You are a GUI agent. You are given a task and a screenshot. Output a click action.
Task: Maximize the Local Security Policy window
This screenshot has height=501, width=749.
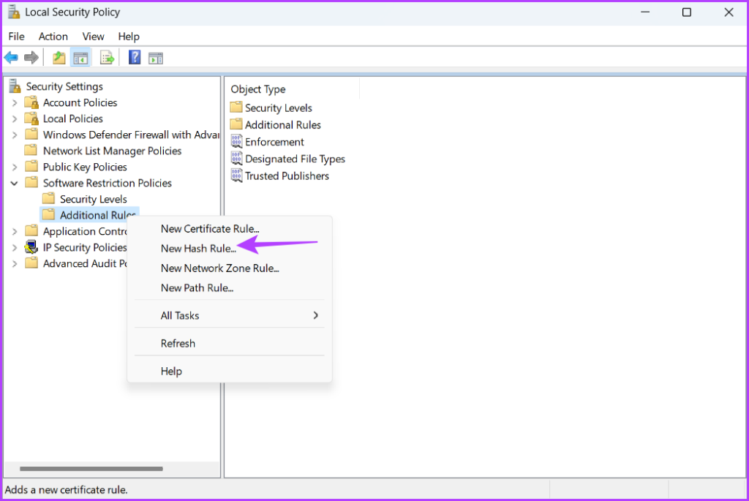686,12
